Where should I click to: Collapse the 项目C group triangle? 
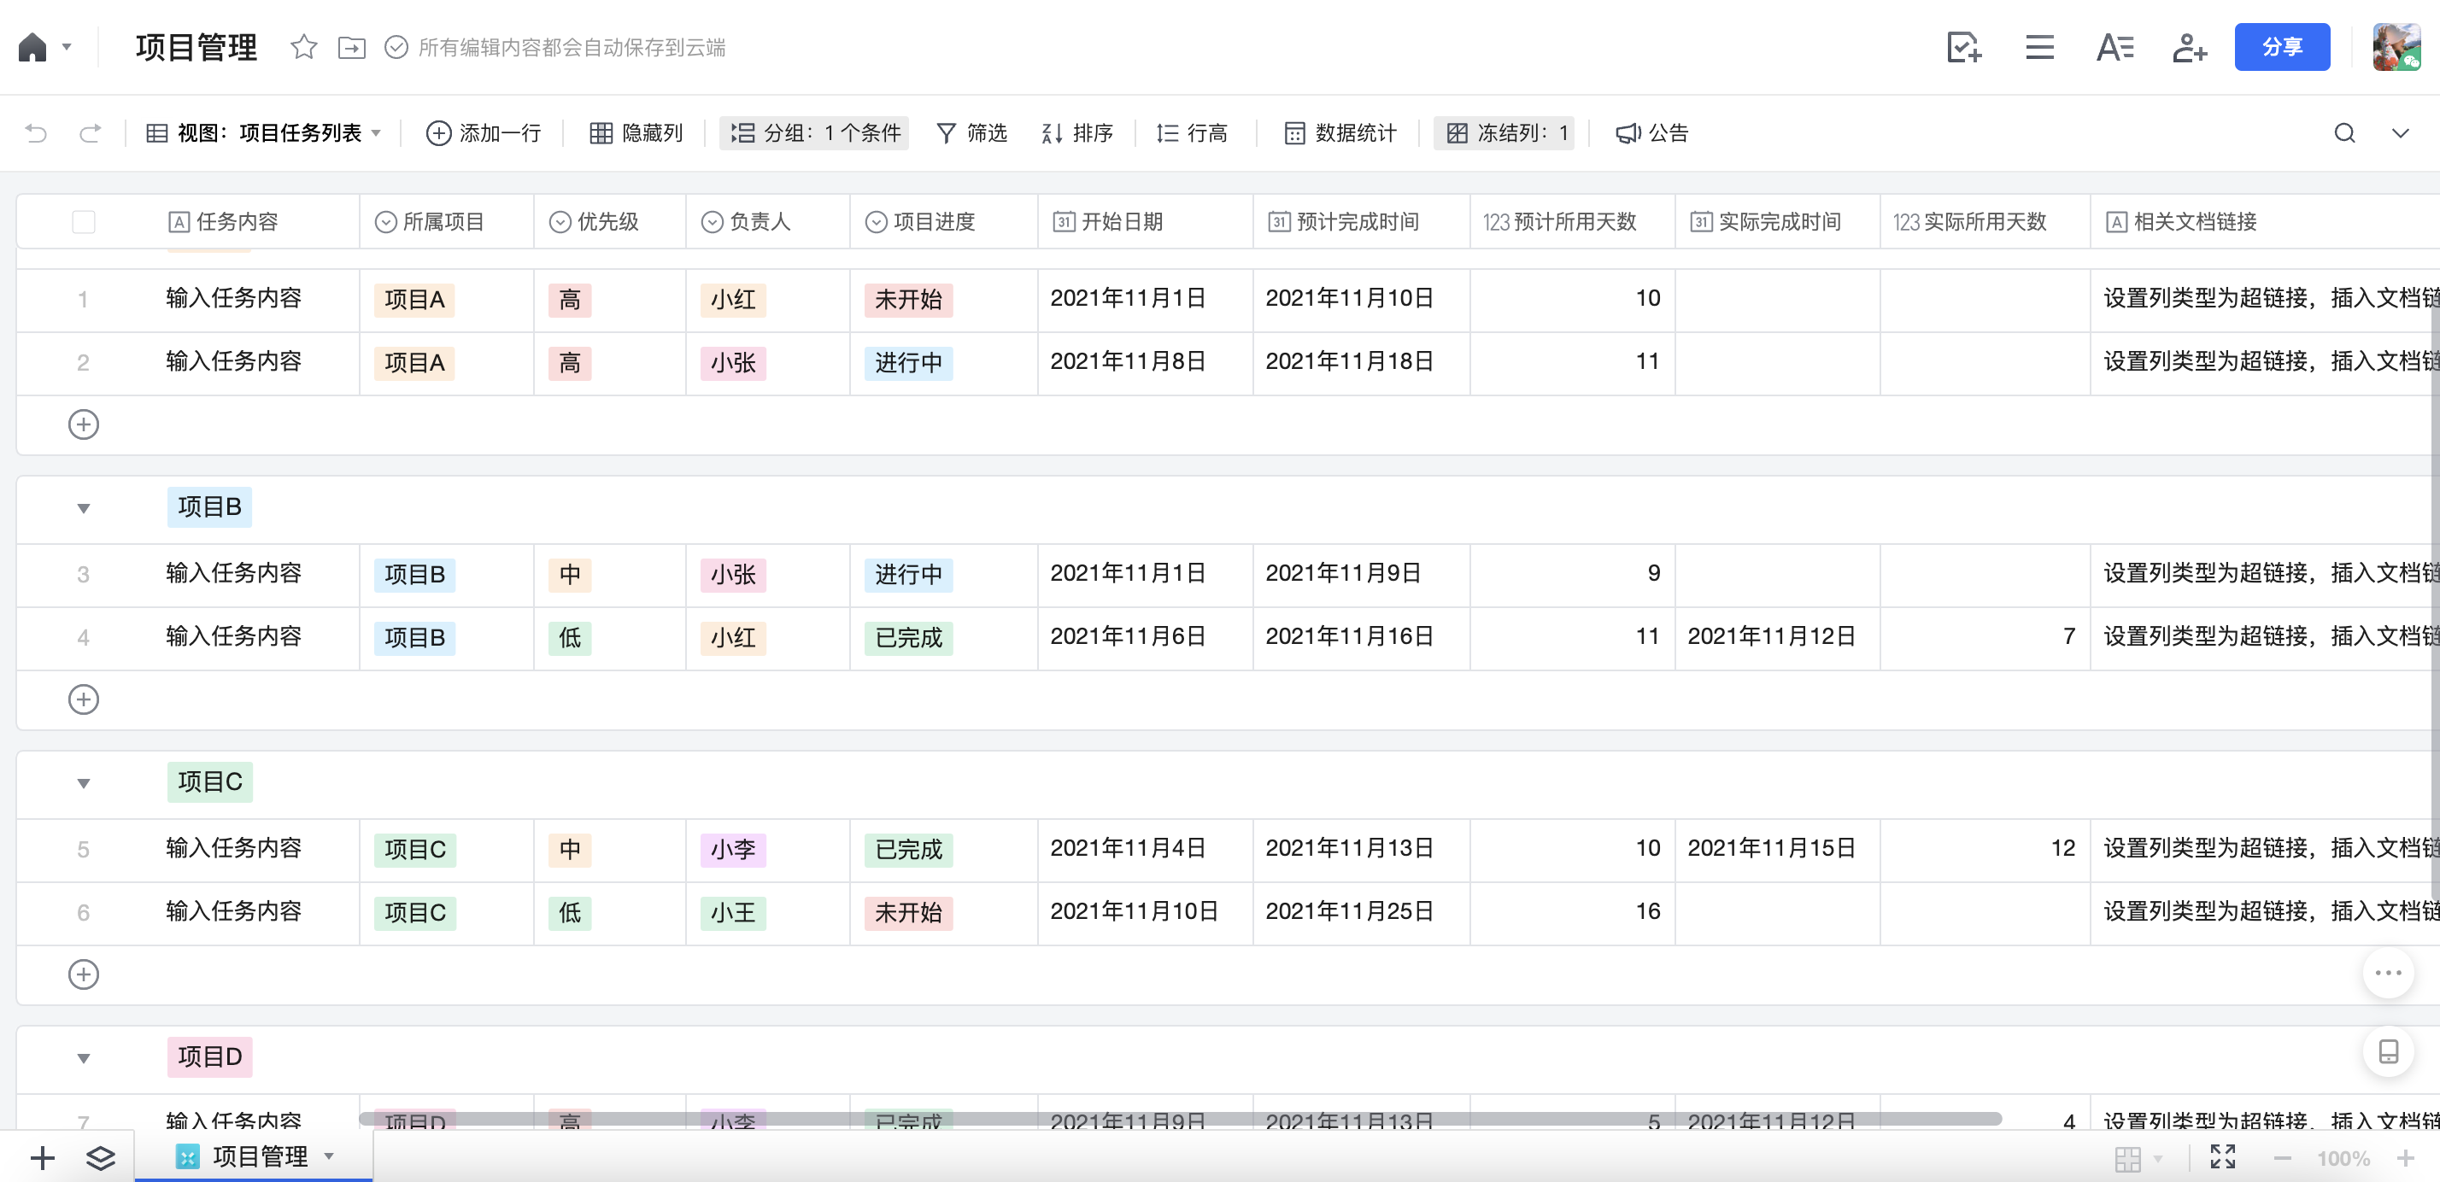coord(84,782)
